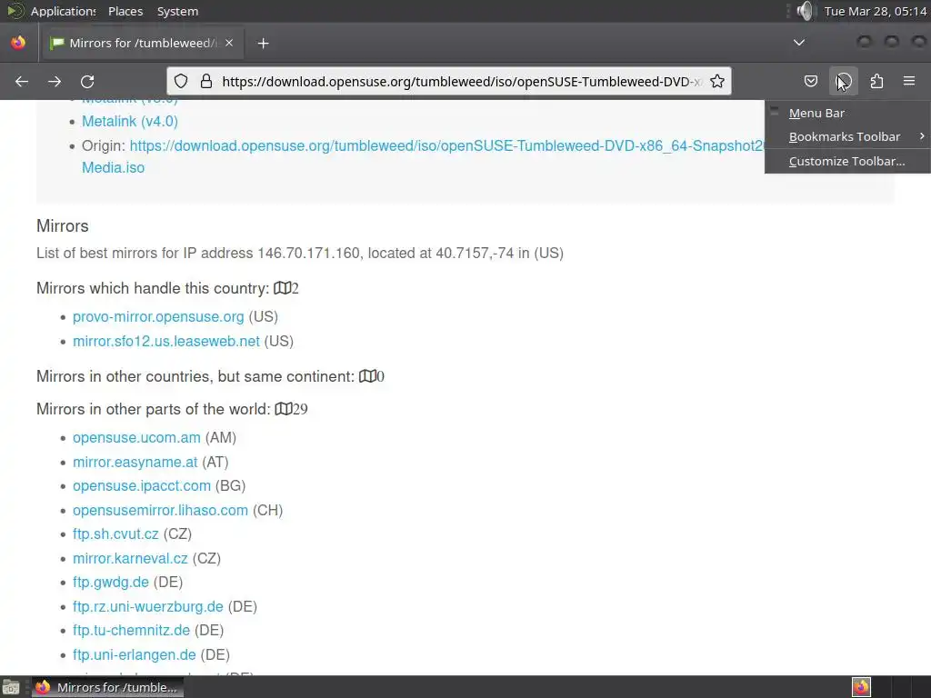This screenshot has width=931, height=698.
Task: Save page to Pocket
Action: (x=810, y=81)
